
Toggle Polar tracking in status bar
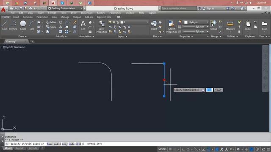pyautogui.click(x=188, y=149)
